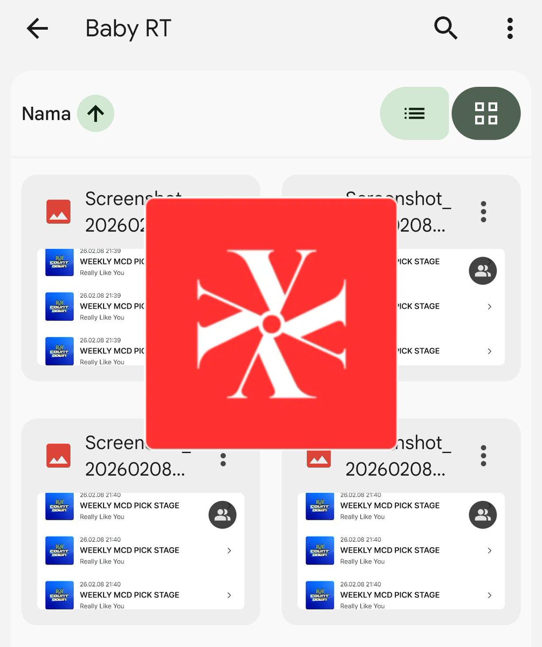Switch to list view layout
Image resolution: width=542 pixels, height=647 pixels.
[414, 113]
